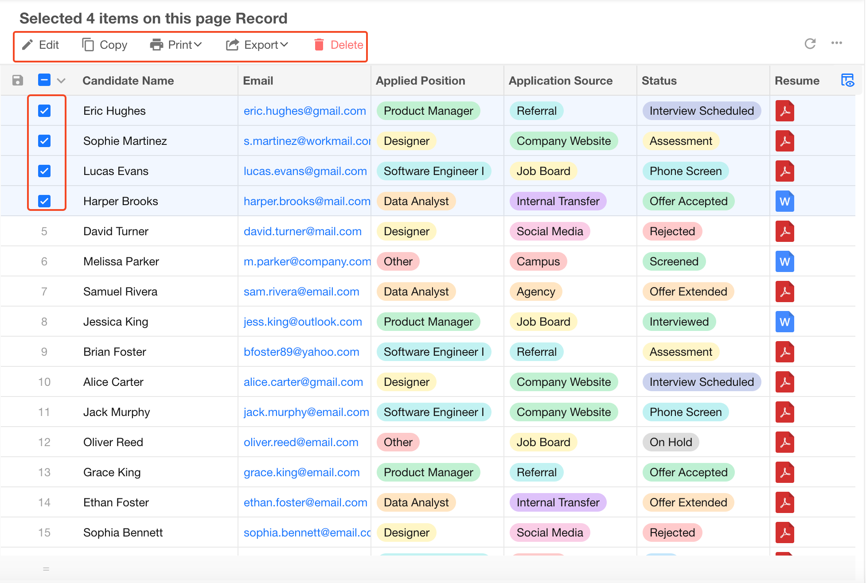
Task: Open Melissa Parker's Word resume
Action: pos(784,261)
